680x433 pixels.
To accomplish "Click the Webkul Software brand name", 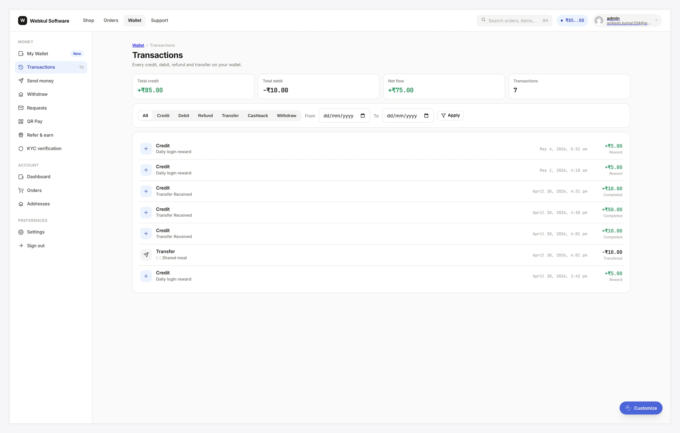I will pyautogui.click(x=50, y=21).
